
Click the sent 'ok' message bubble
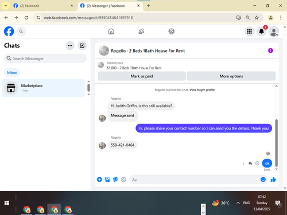coord(267,163)
